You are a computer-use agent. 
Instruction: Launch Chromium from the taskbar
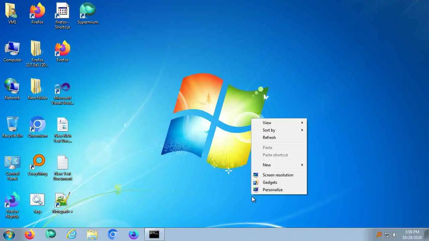tap(113, 234)
